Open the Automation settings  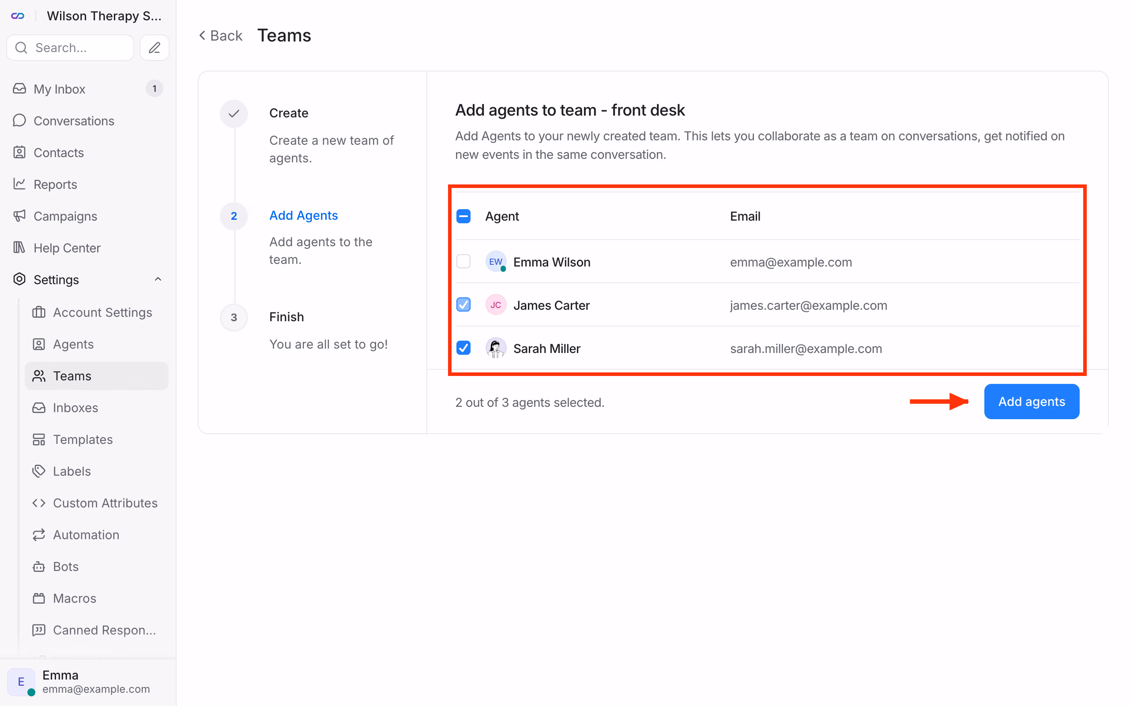coord(97,534)
